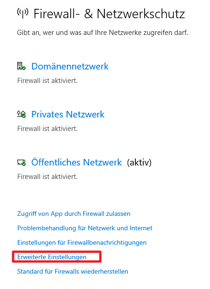Click the (aktiv) label next to Öffentliches Netzwerk
Screen dimensions: 210x289
click(139, 163)
